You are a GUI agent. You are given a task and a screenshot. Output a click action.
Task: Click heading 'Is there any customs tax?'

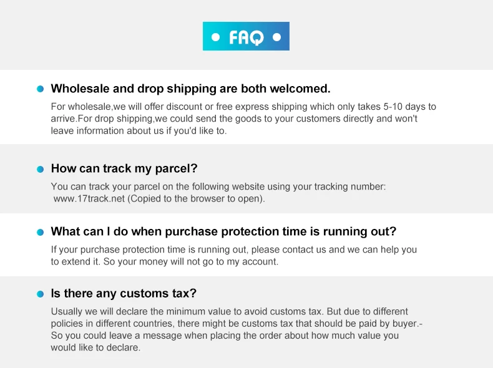[x=124, y=293]
